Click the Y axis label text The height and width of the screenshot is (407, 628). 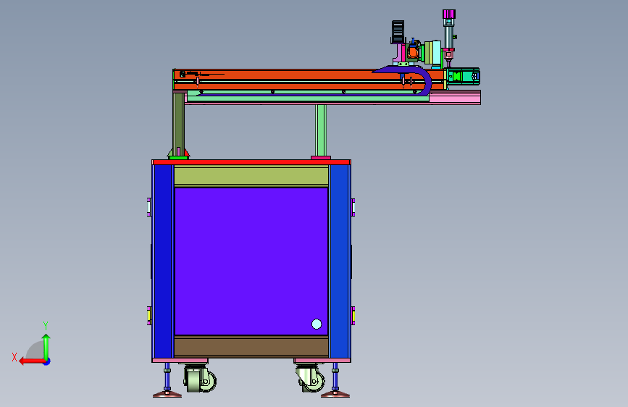point(46,325)
